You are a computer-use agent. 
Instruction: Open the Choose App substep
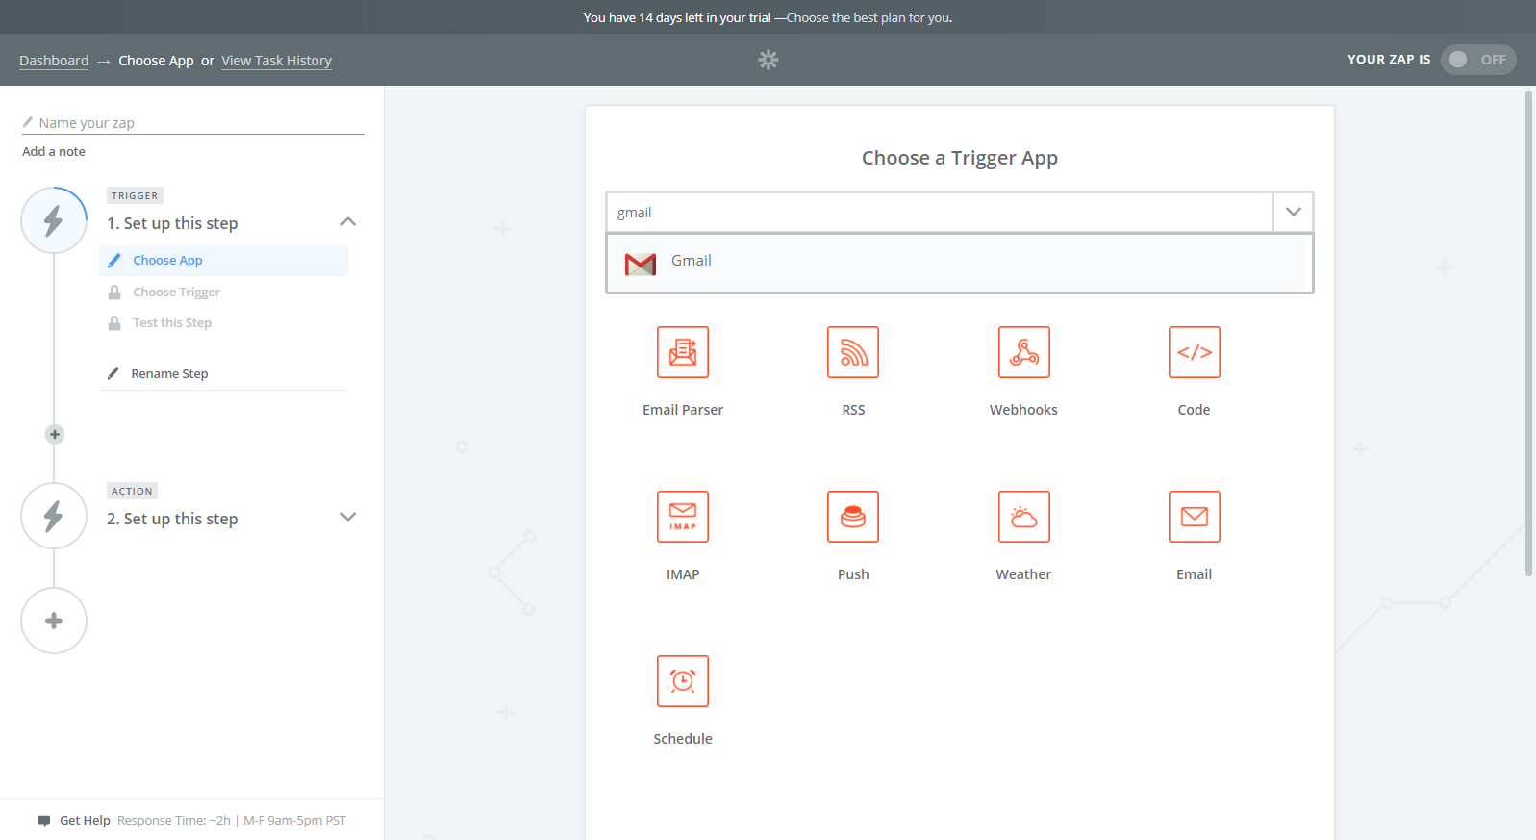point(223,261)
